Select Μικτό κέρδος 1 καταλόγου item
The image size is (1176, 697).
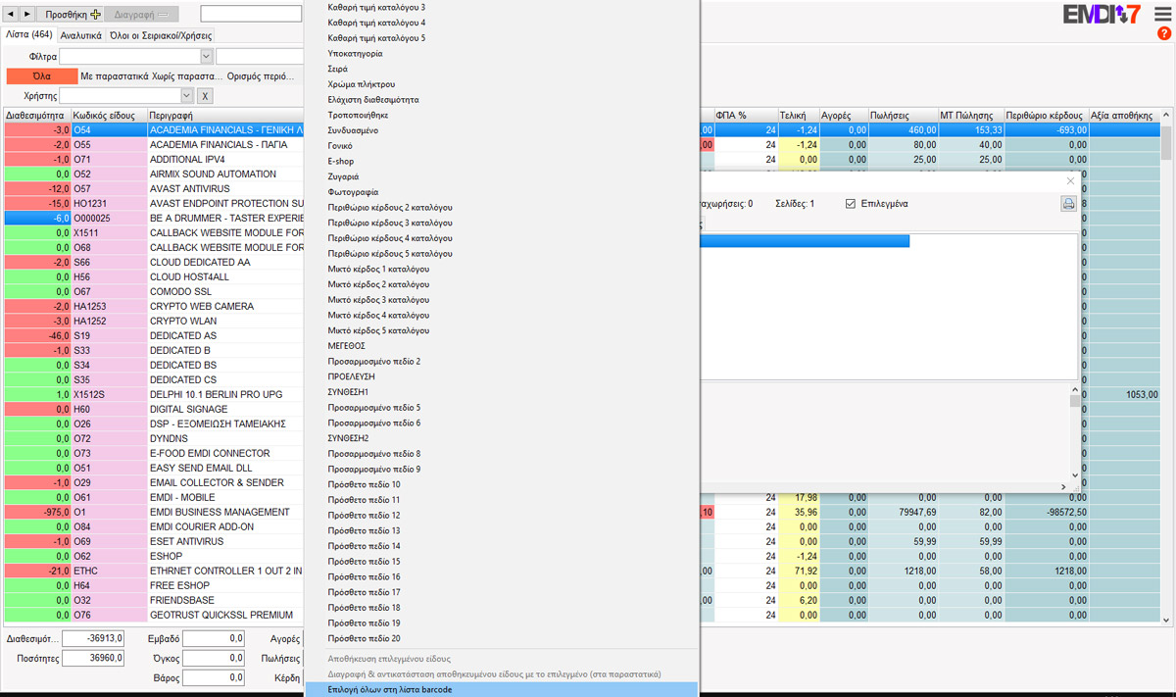(x=501, y=269)
